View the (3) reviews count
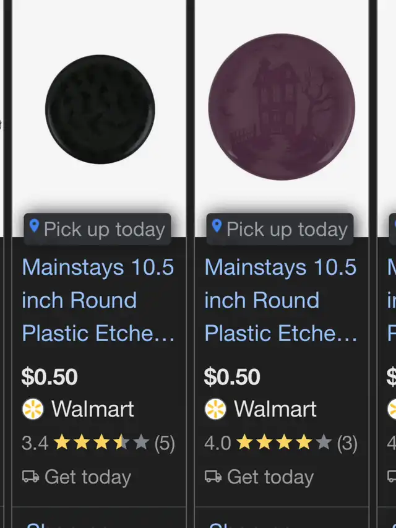 (x=347, y=443)
